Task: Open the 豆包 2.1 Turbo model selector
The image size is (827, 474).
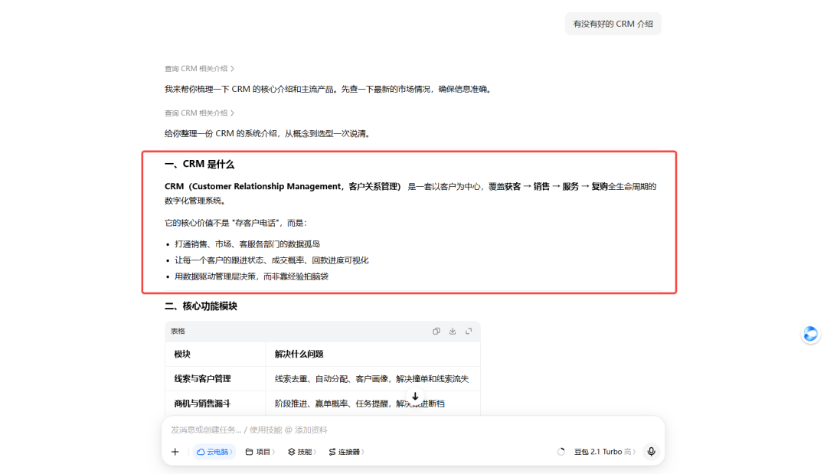Action: pos(604,452)
